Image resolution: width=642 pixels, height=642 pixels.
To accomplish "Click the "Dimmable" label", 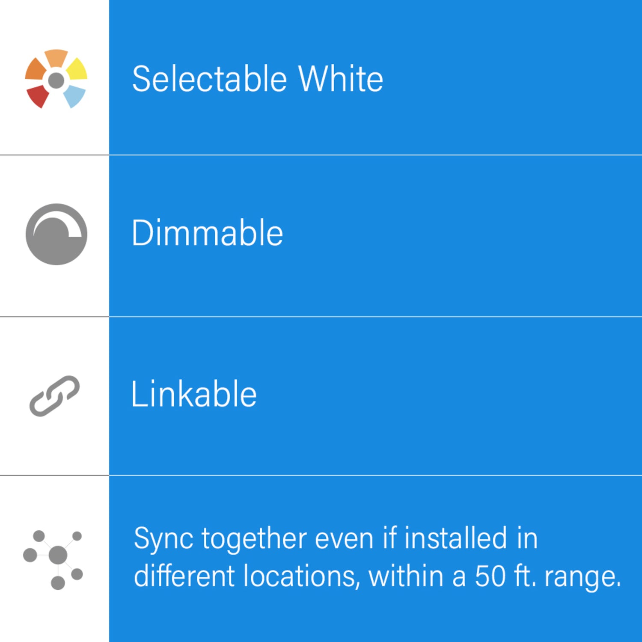I will [x=207, y=233].
